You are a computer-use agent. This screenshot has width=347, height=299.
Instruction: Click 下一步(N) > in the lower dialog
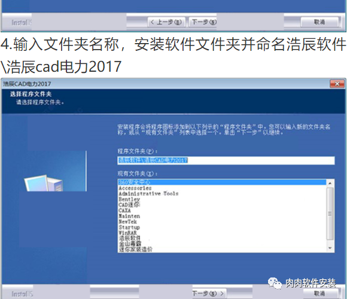pyautogui.click(x=209, y=294)
